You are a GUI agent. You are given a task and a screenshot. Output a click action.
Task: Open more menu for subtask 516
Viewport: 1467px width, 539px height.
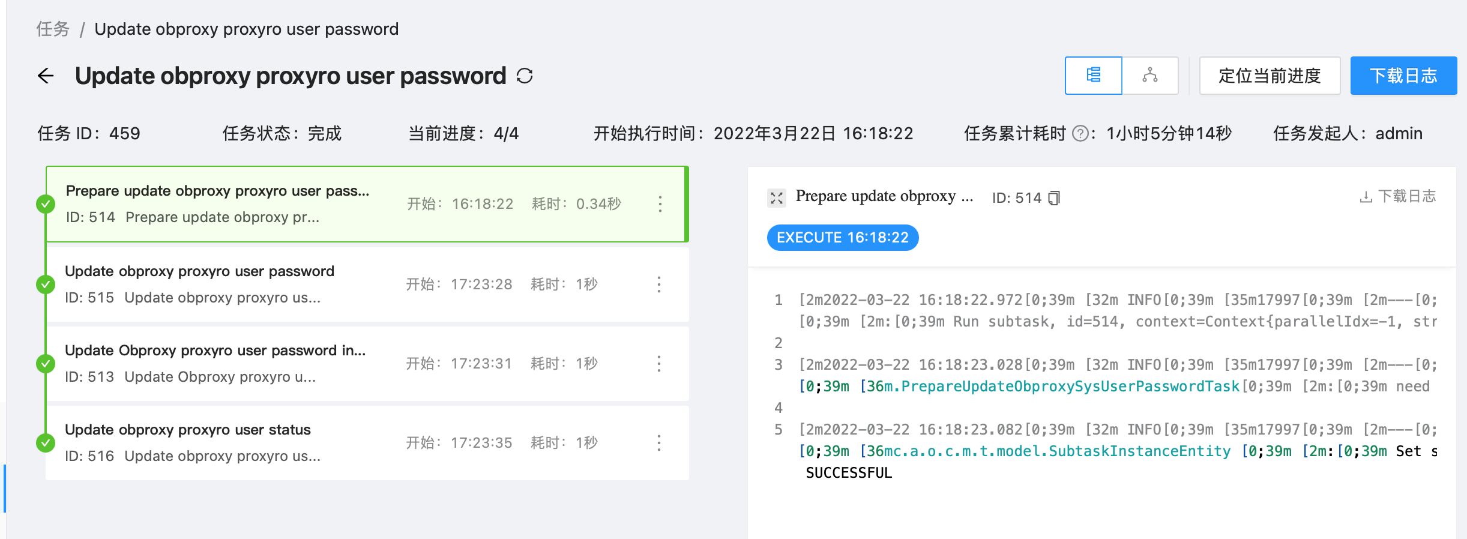(x=659, y=443)
